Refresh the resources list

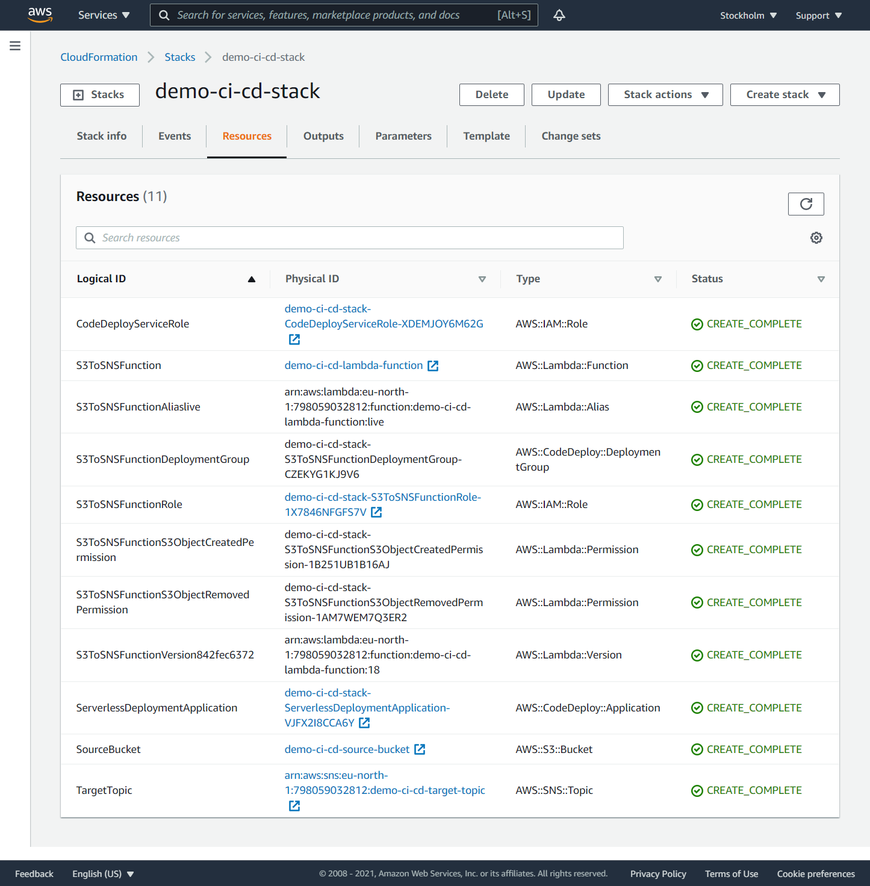[806, 204]
